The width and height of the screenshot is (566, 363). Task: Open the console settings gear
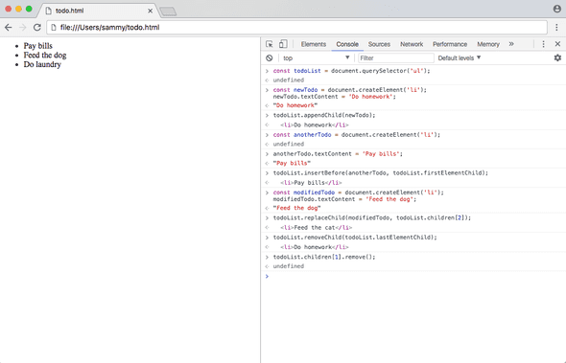coord(557,57)
